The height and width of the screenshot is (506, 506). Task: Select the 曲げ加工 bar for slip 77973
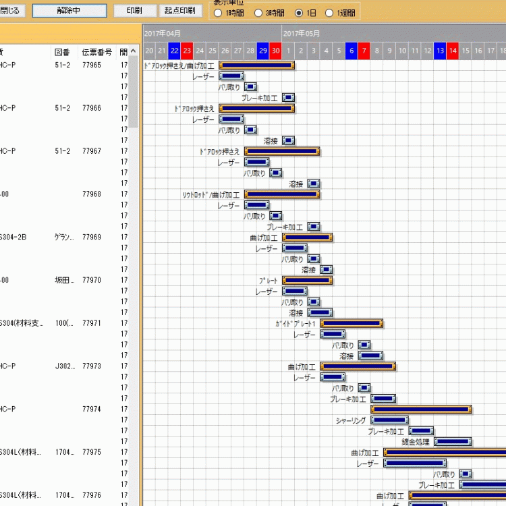pyautogui.click(x=358, y=366)
